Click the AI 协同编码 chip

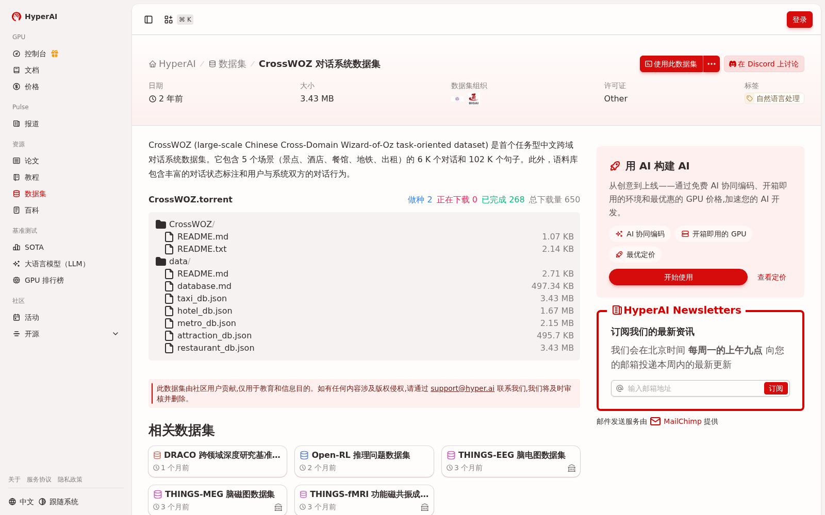640,234
